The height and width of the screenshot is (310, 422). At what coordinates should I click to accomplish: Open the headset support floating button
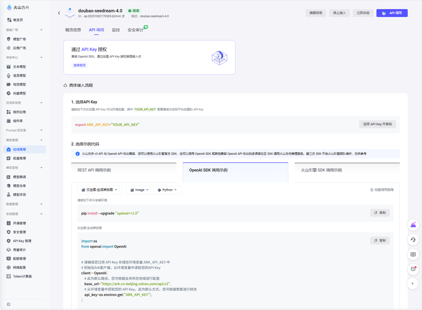pyautogui.click(x=413, y=240)
